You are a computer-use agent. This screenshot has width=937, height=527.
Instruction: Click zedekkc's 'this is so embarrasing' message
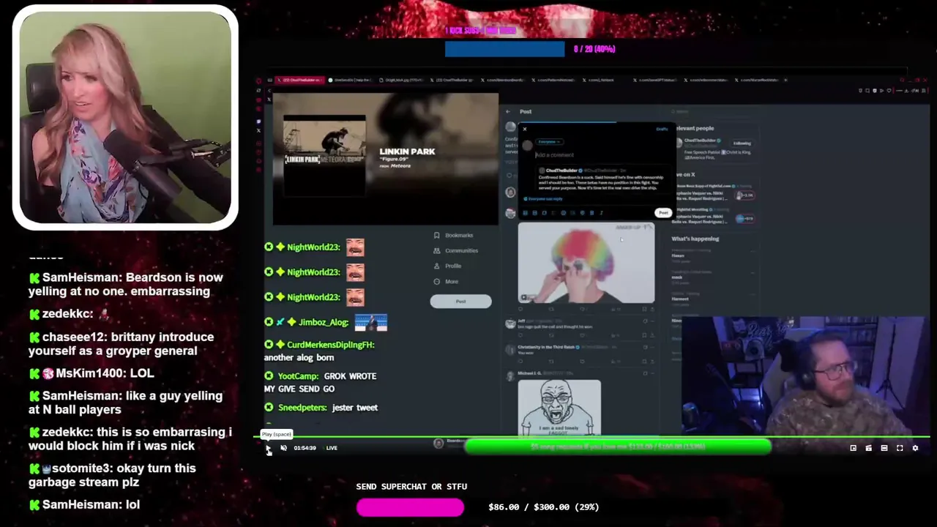point(130,438)
